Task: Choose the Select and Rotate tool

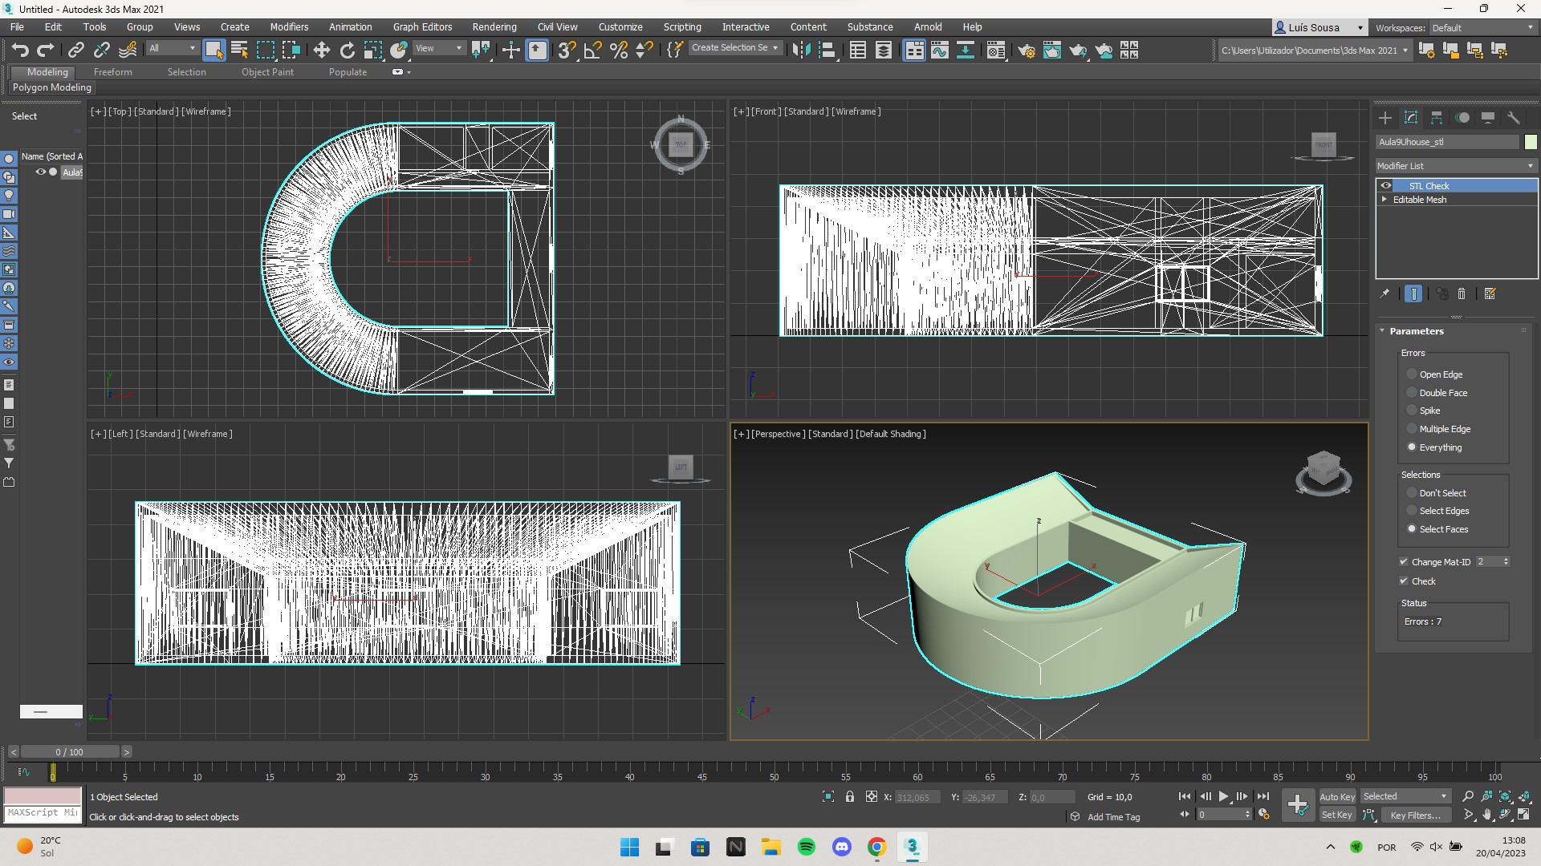Action: click(348, 51)
